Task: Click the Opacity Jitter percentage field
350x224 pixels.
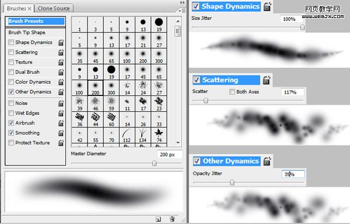Action: pyautogui.click(x=293, y=174)
